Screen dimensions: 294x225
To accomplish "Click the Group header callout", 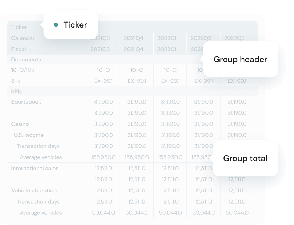I will pos(240,59).
